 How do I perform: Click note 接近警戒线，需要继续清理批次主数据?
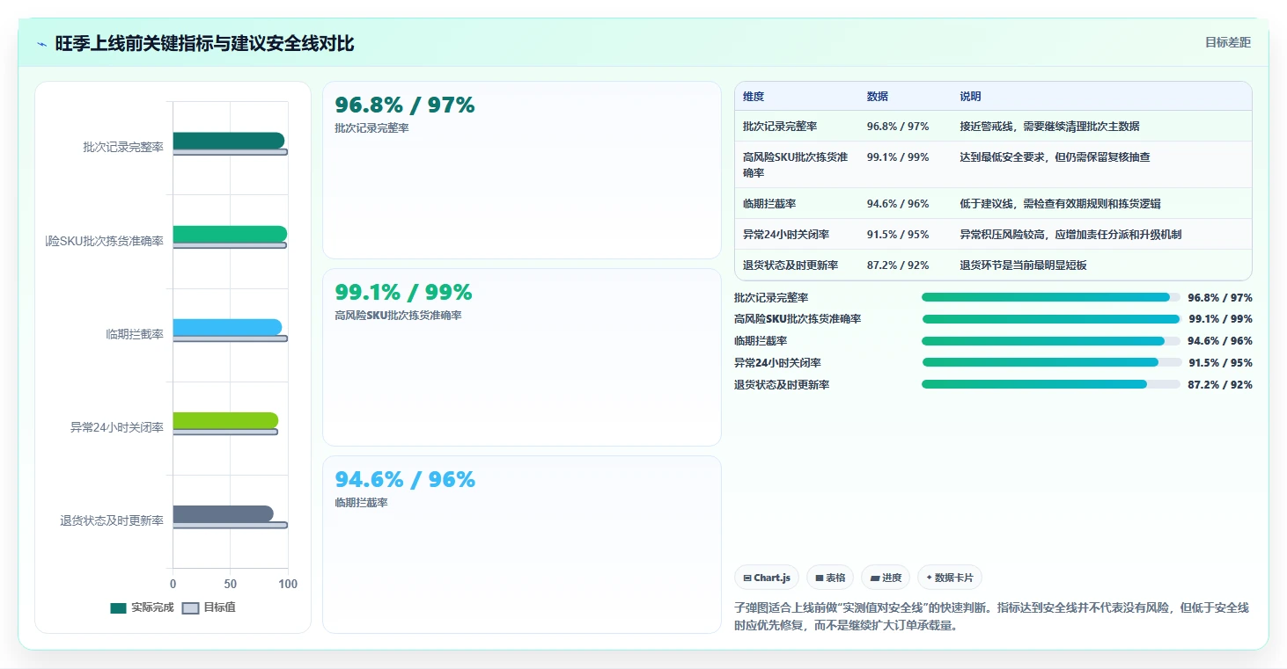point(1050,127)
